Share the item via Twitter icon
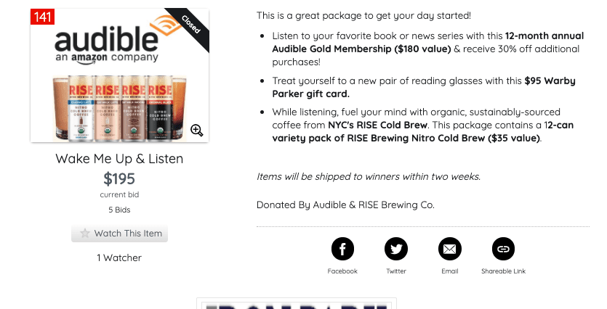607x309 pixels. point(395,249)
